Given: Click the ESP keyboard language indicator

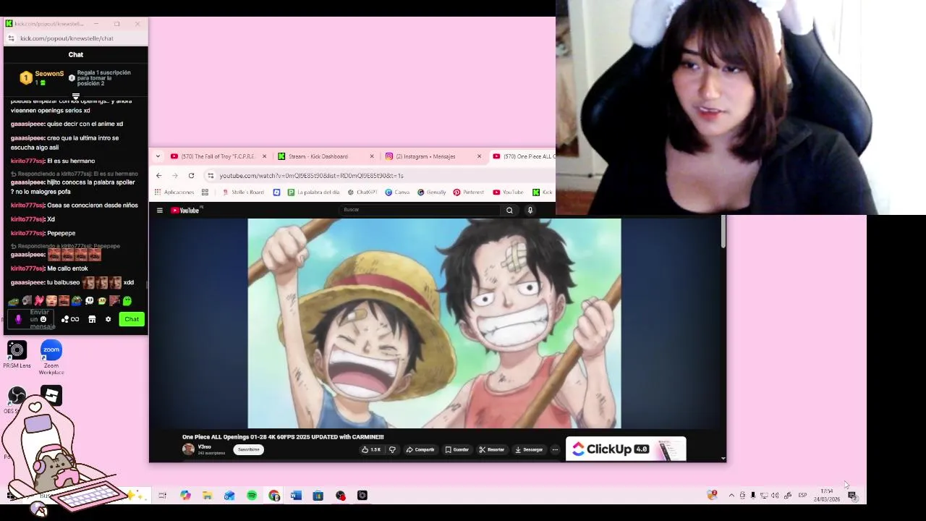Looking at the screenshot, I should click(x=802, y=496).
